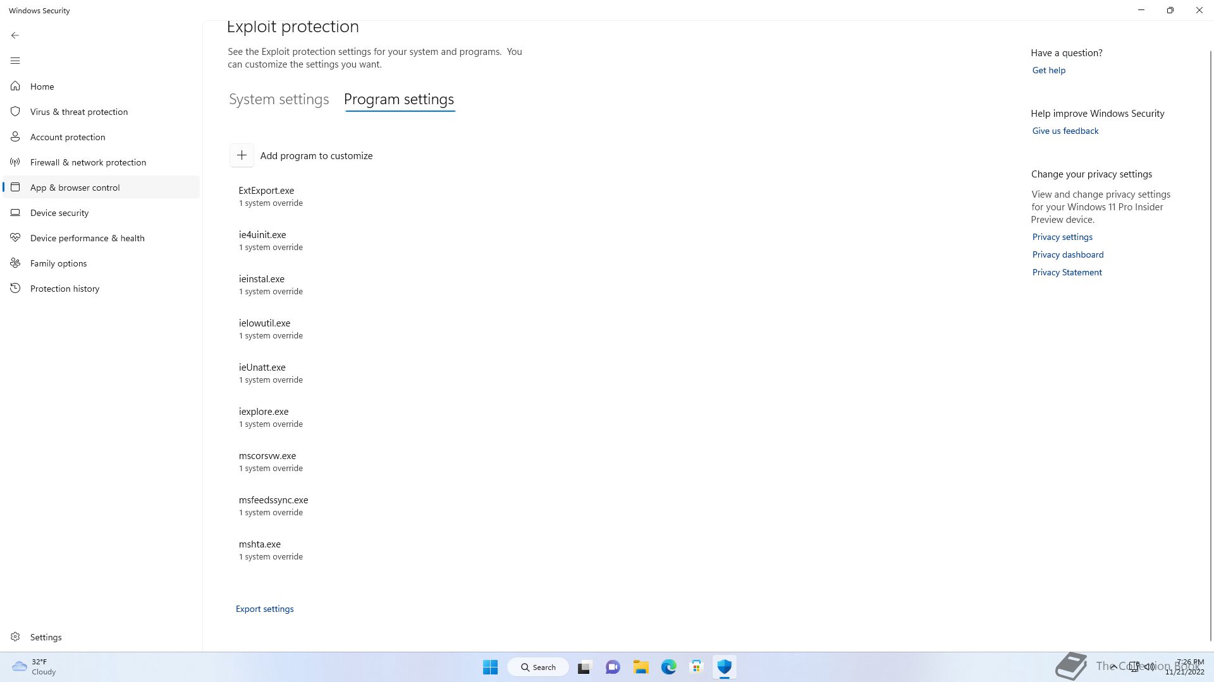Expand the mscorsvw.exe entry
1214x682 pixels.
[271, 461]
